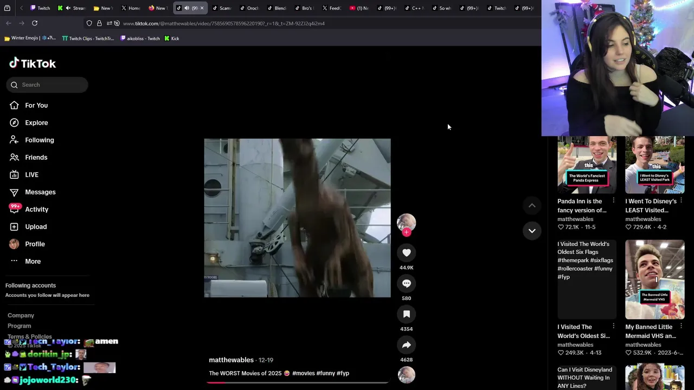Open comments with the speech bubble icon
The width and height of the screenshot is (694, 390).
point(406,283)
